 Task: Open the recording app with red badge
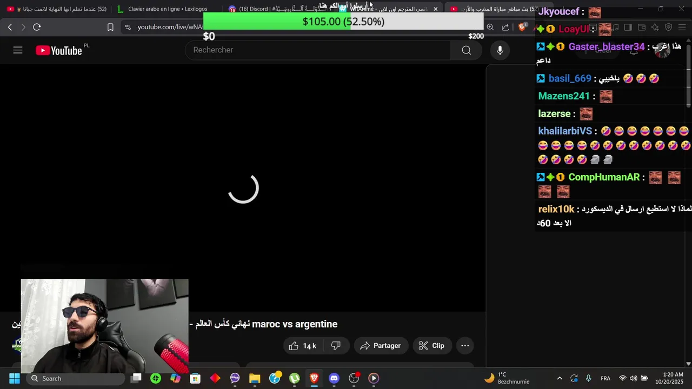point(354,378)
